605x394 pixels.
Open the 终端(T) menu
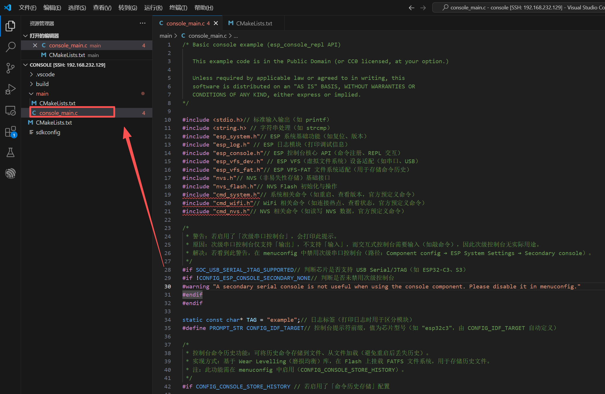click(x=178, y=8)
